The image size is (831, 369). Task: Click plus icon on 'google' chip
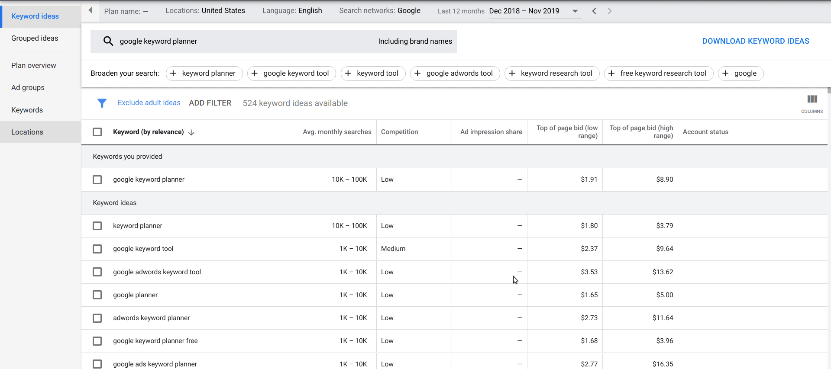725,74
